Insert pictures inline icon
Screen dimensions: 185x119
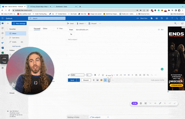tap(97, 80)
